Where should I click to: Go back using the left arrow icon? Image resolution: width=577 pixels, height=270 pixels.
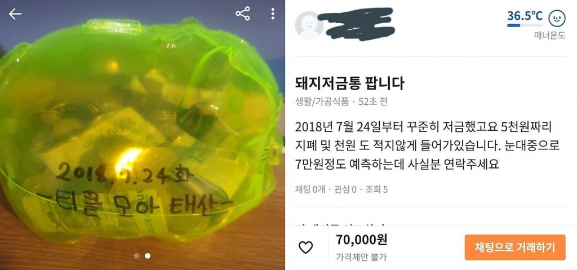15,14
